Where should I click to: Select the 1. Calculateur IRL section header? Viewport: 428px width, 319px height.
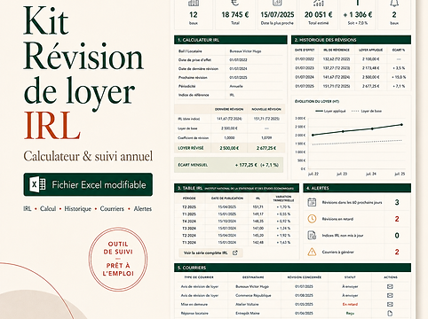231,40
